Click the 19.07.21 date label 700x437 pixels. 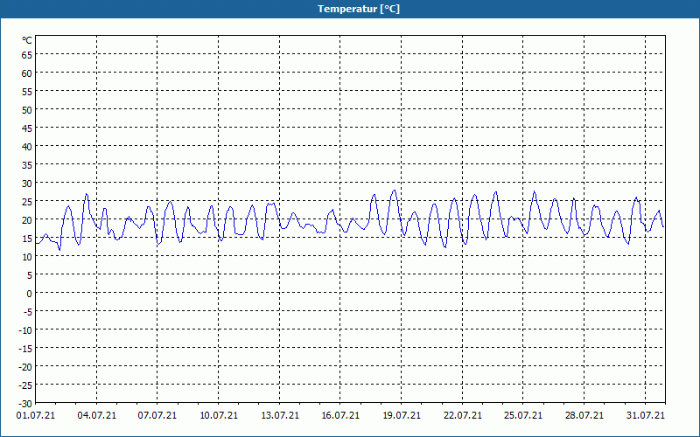402,416
